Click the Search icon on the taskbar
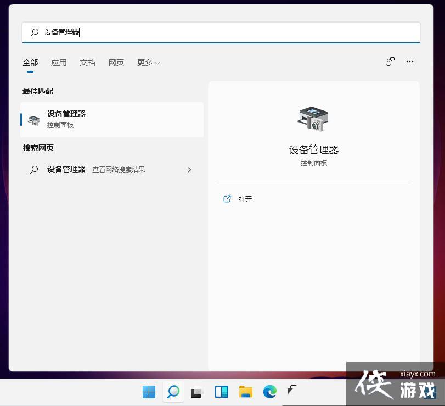This screenshot has height=406, width=445. (173, 392)
